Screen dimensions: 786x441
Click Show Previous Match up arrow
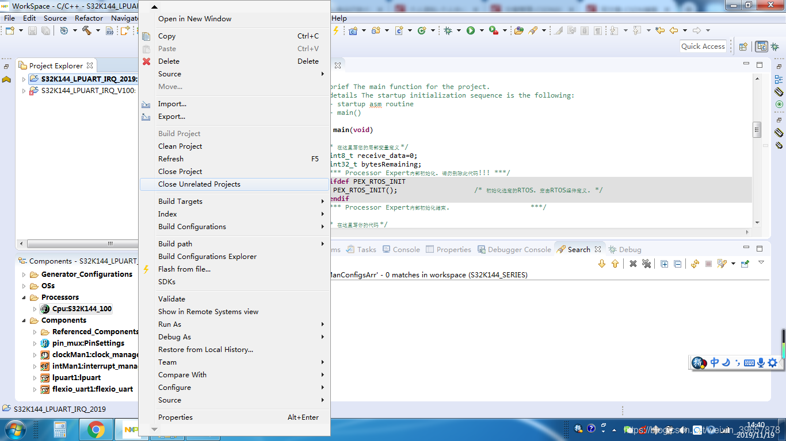(615, 264)
